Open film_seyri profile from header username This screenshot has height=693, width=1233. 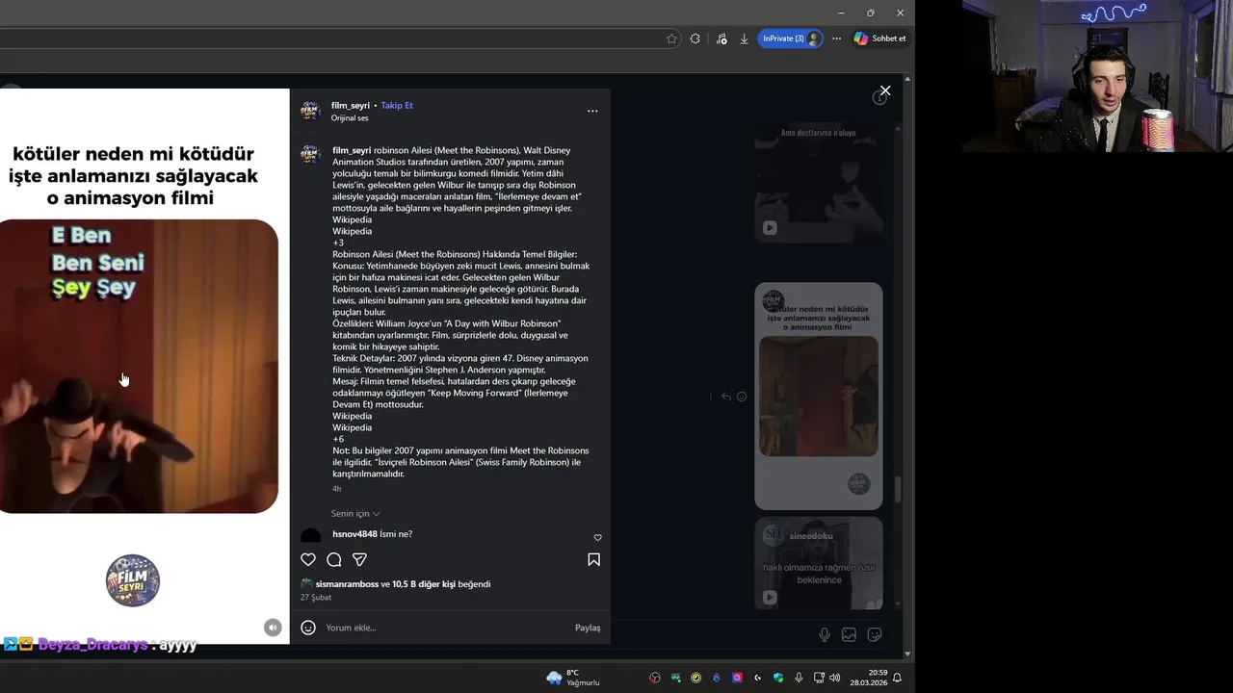pyautogui.click(x=351, y=105)
